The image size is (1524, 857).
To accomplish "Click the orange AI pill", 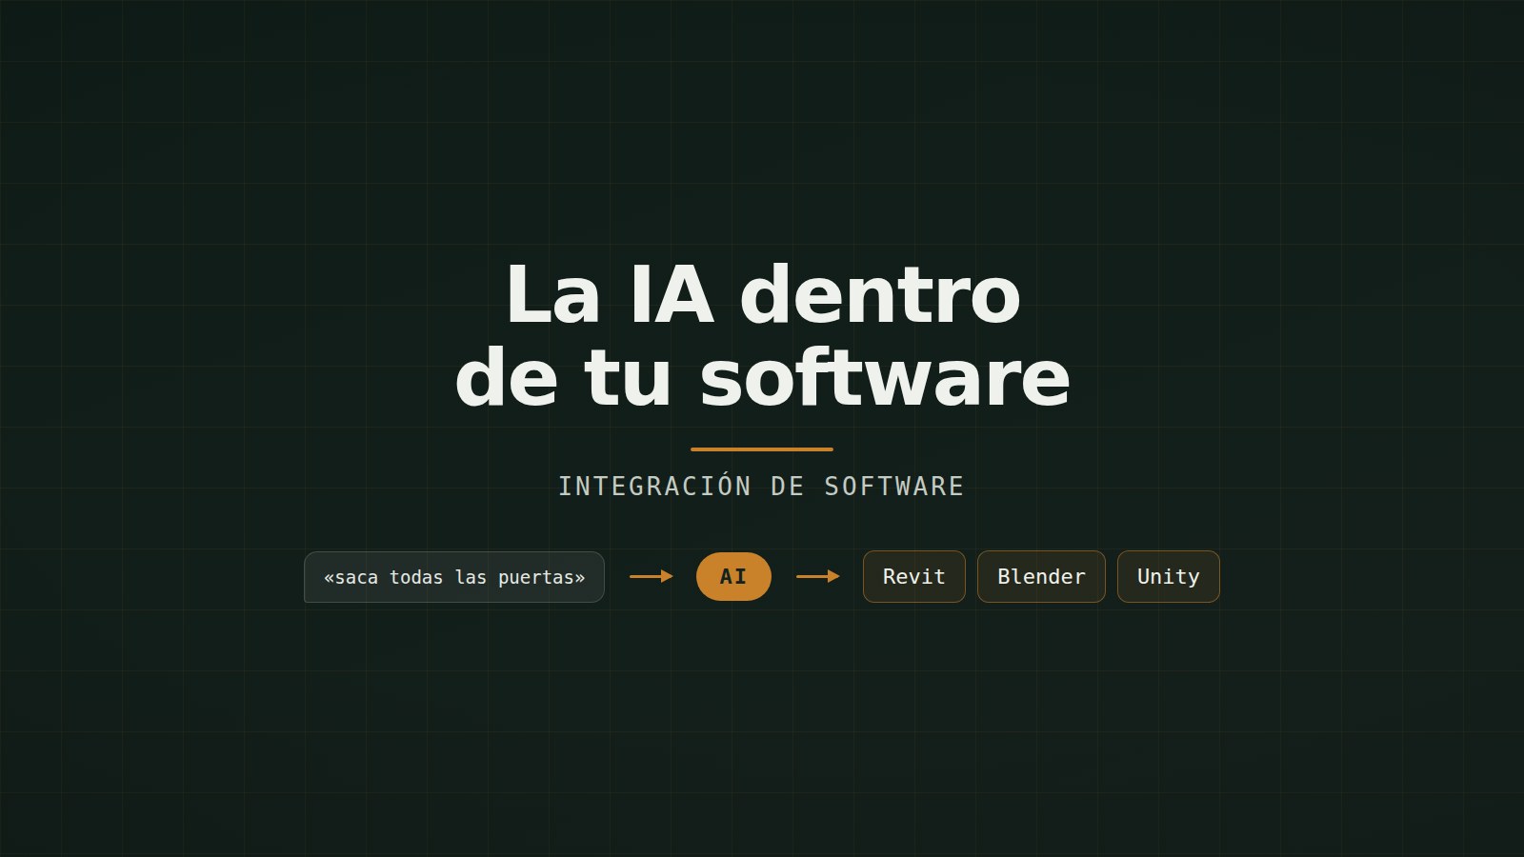I will (x=733, y=576).
